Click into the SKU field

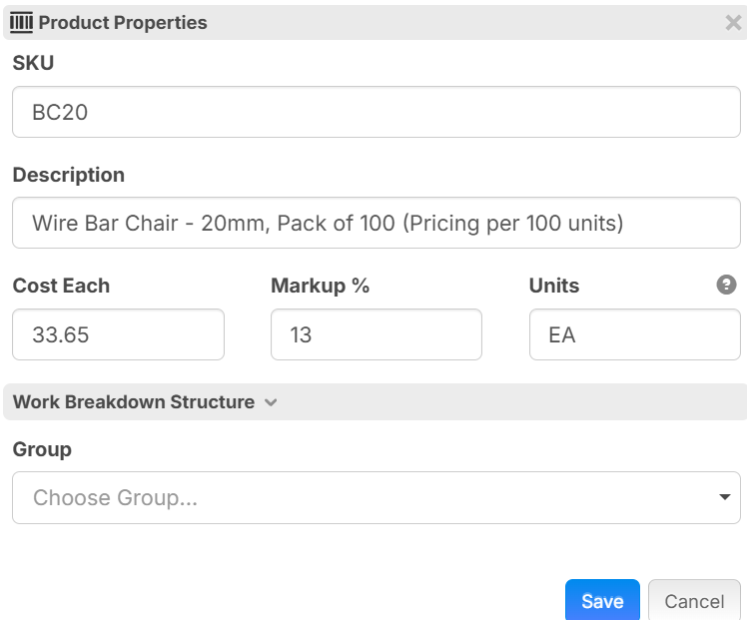[375, 112]
